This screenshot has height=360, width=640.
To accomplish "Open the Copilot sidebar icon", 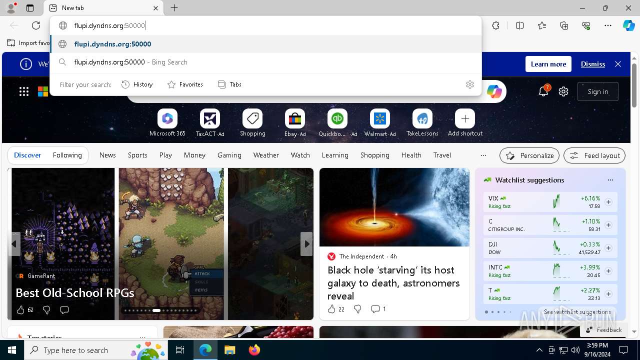I will click(628, 25).
